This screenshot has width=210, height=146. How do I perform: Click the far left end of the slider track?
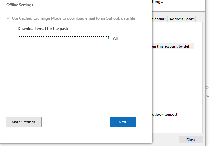(19, 38)
